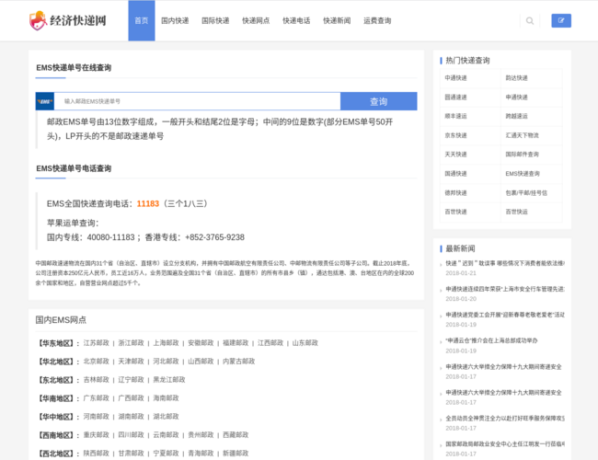Image resolution: width=598 pixels, height=460 pixels.
Task: Go to the 首页 tab
Action: [142, 20]
